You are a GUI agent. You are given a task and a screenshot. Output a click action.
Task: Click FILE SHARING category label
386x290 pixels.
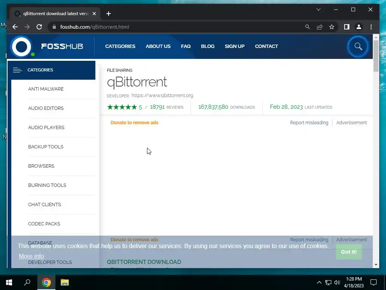(119, 70)
